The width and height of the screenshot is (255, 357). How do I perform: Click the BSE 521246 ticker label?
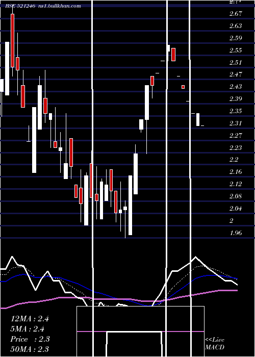pyautogui.click(x=20, y=6)
